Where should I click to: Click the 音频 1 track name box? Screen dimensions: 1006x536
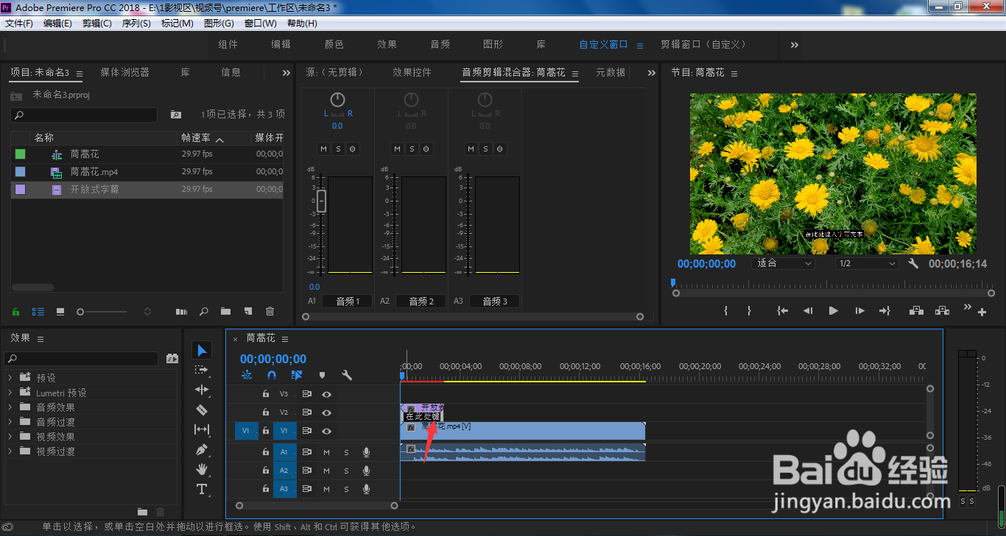click(348, 301)
